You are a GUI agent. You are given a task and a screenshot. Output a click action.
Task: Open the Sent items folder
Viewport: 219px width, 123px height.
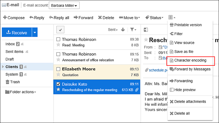coord(15,52)
